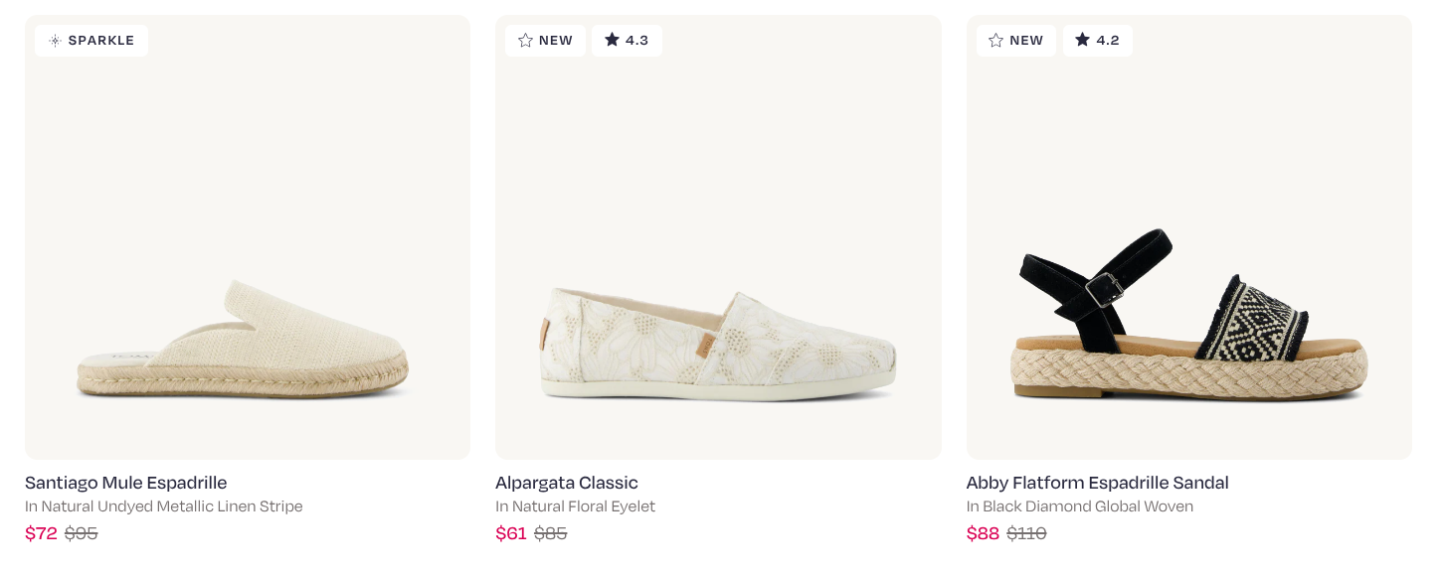Toggle the NEW badge on Alpargata Classic
1444x576 pixels.
pyautogui.click(x=545, y=40)
